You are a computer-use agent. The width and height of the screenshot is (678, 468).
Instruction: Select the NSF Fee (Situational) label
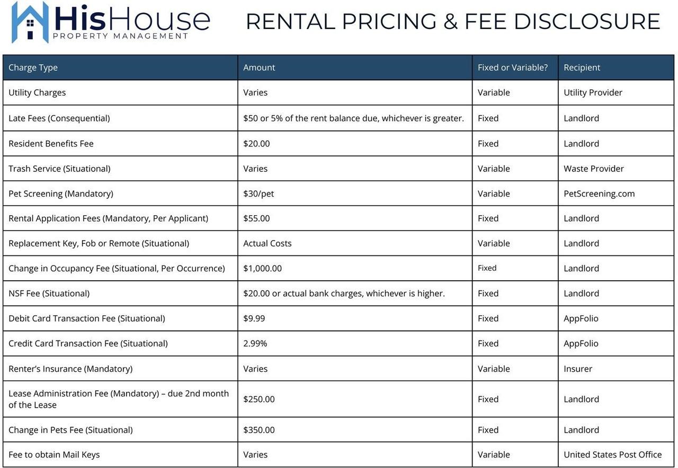click(49, 293)
